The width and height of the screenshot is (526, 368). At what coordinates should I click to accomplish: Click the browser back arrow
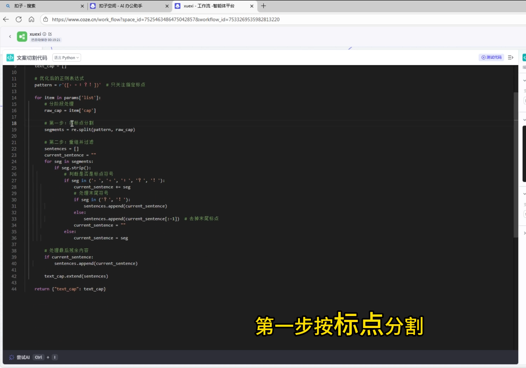click(6, 19)
